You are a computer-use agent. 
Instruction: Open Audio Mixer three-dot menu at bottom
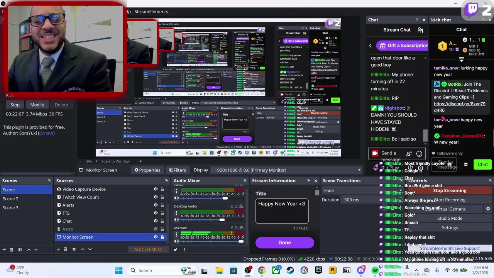coord(184,249)
